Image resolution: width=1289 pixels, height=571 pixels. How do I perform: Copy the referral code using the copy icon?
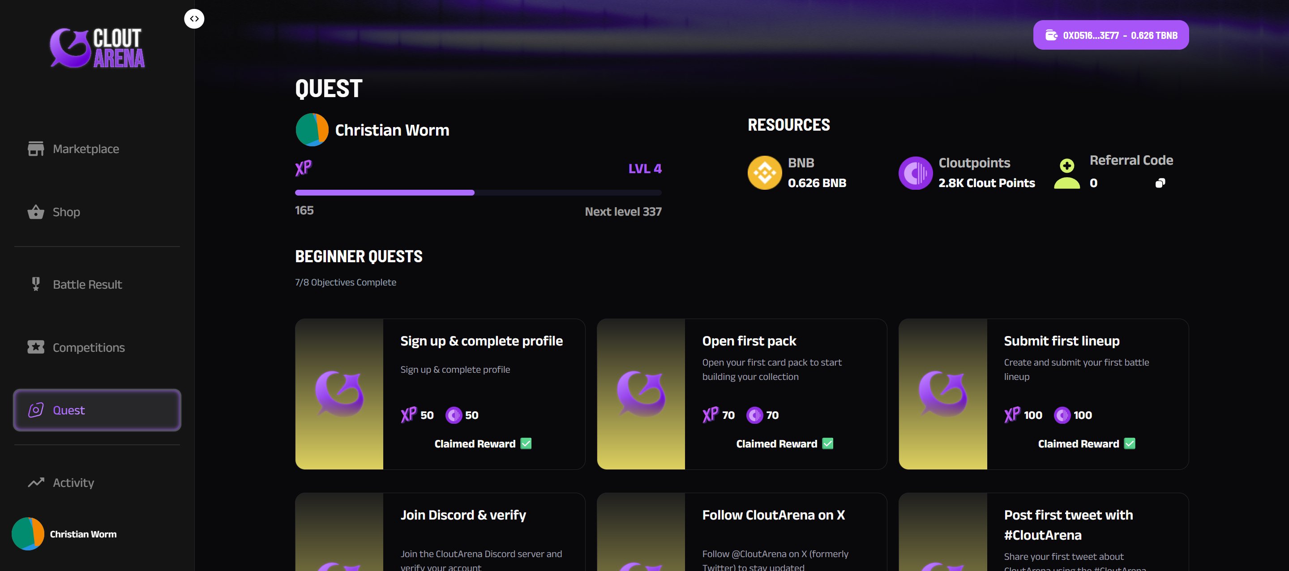(1161, 183)
